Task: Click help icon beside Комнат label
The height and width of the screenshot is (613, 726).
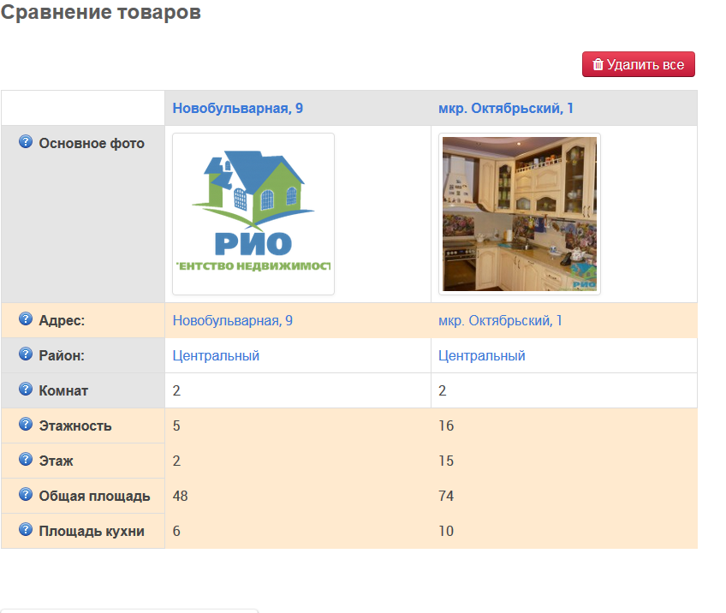Action: [x=26, y=390]
